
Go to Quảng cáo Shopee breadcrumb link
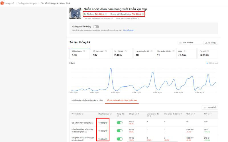[27, 3]
